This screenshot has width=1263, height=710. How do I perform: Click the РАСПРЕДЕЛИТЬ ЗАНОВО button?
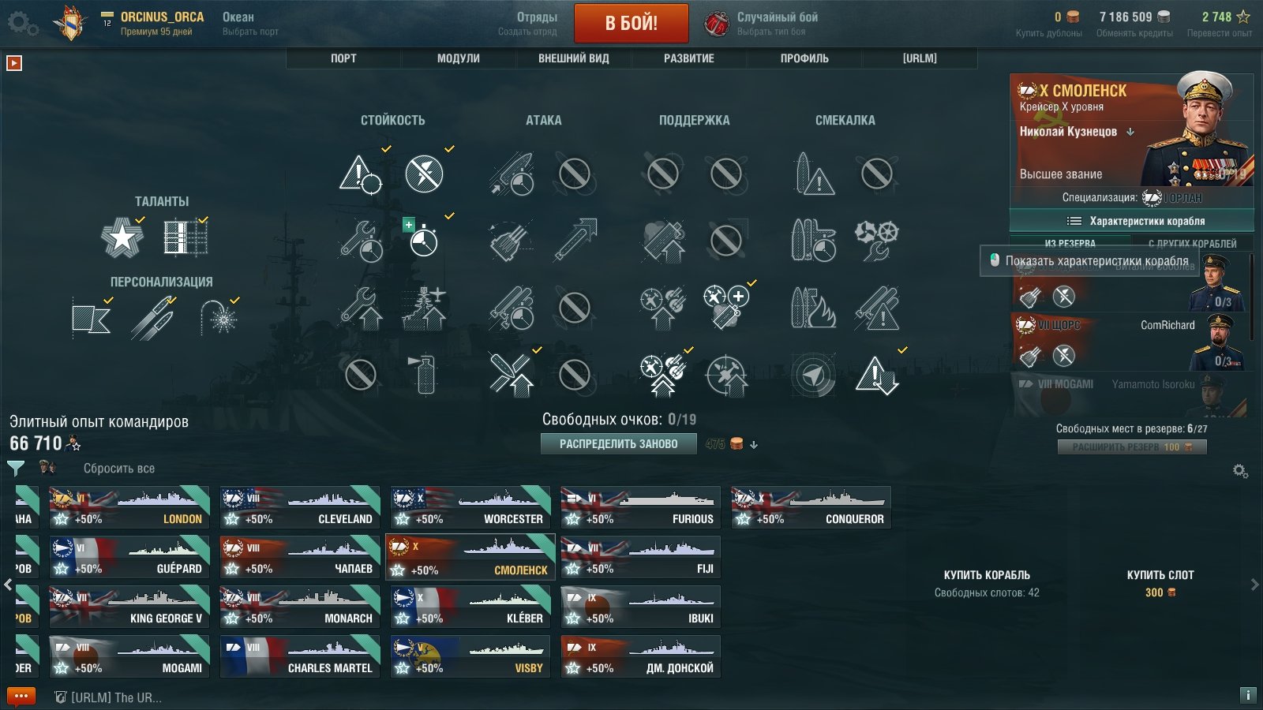[619, 444]
